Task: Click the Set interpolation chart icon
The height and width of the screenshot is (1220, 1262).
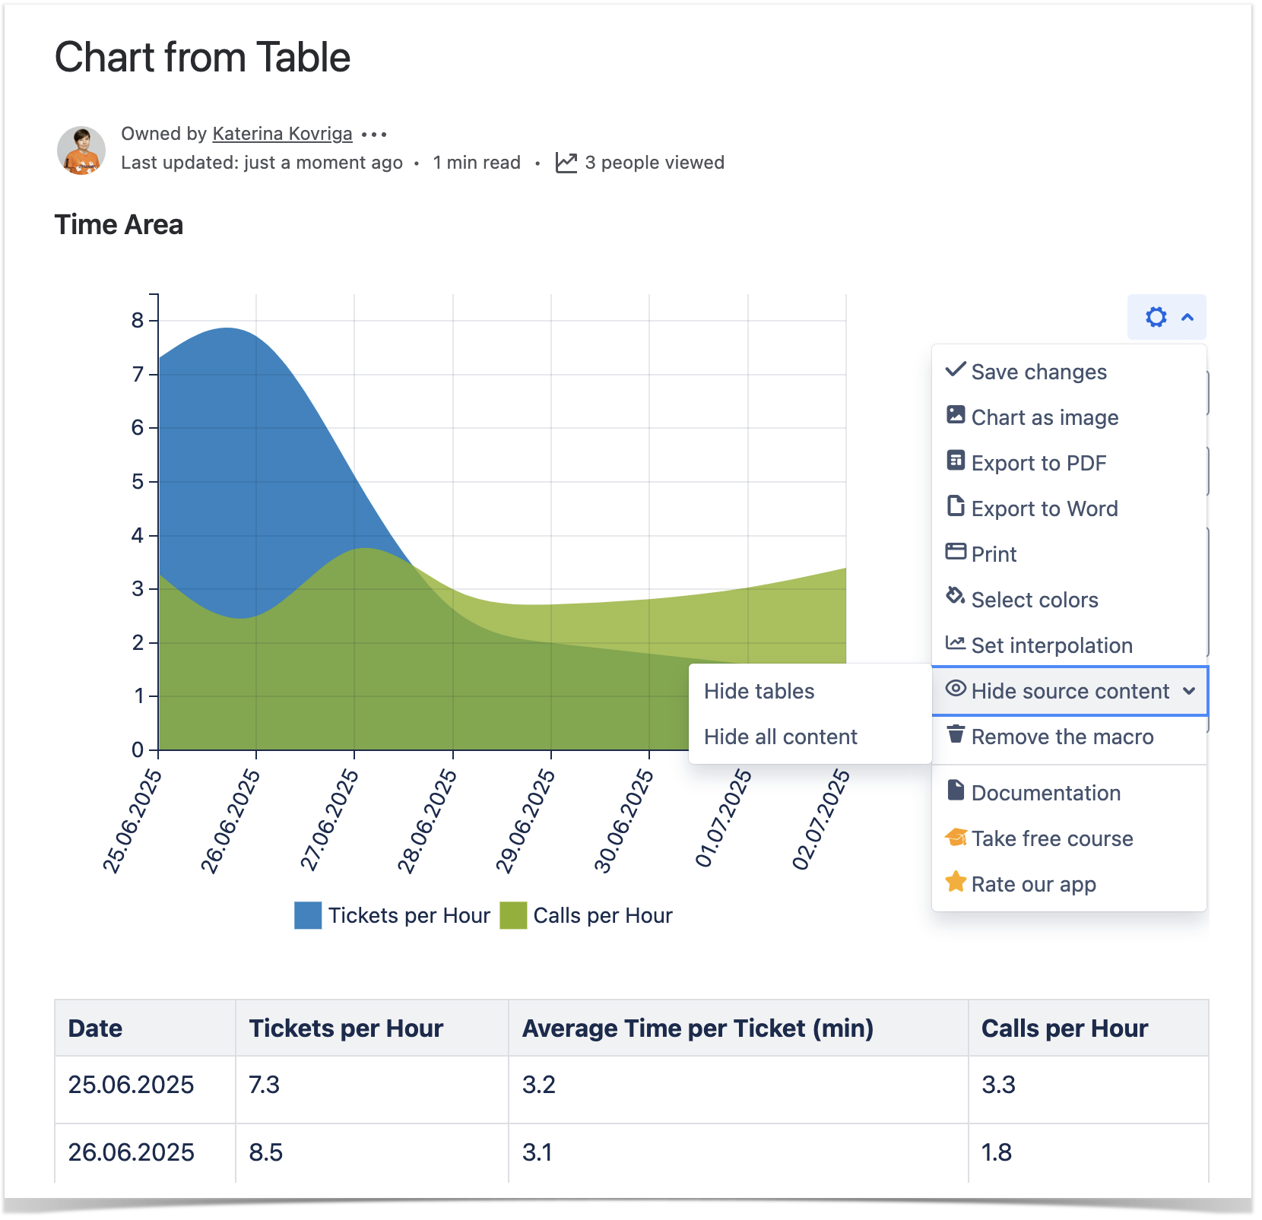Action: pyautogui.click(x=955, y=643)
